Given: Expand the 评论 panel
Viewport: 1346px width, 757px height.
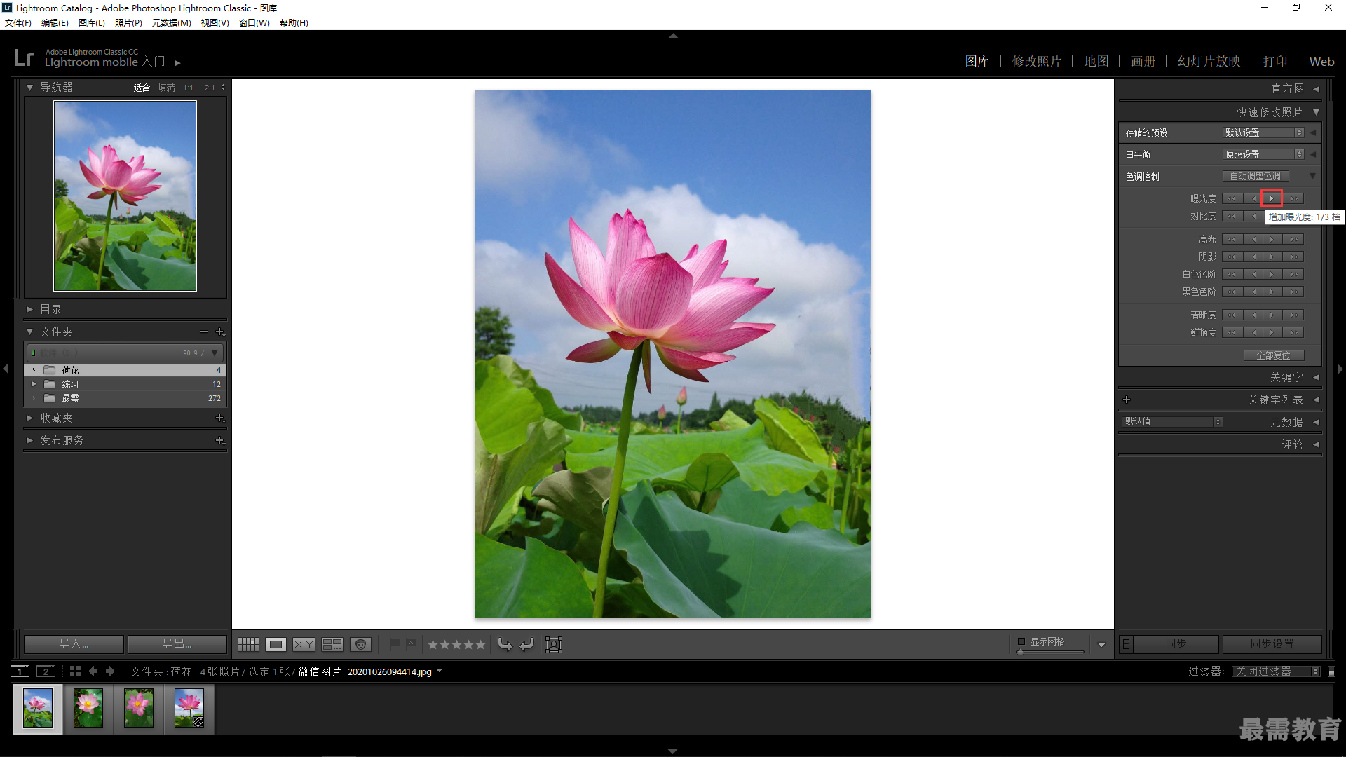Looking at the screenshot, I should coord(1316,444).
